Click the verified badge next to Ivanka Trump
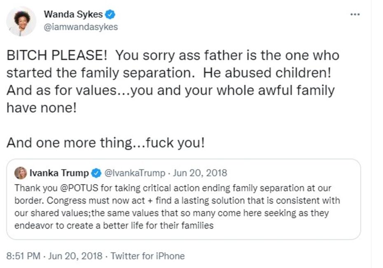Image resolution: width=383 pixels, height=268 pixels. pos(96,173)
